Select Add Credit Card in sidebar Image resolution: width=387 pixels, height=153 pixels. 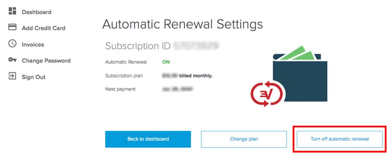43,28
